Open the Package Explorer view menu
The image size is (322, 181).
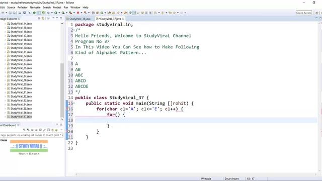[x=53, y=18]
